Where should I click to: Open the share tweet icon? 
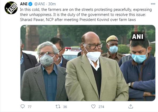[131, 106]
